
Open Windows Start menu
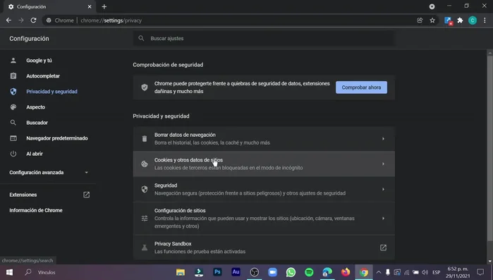point(9,272)
